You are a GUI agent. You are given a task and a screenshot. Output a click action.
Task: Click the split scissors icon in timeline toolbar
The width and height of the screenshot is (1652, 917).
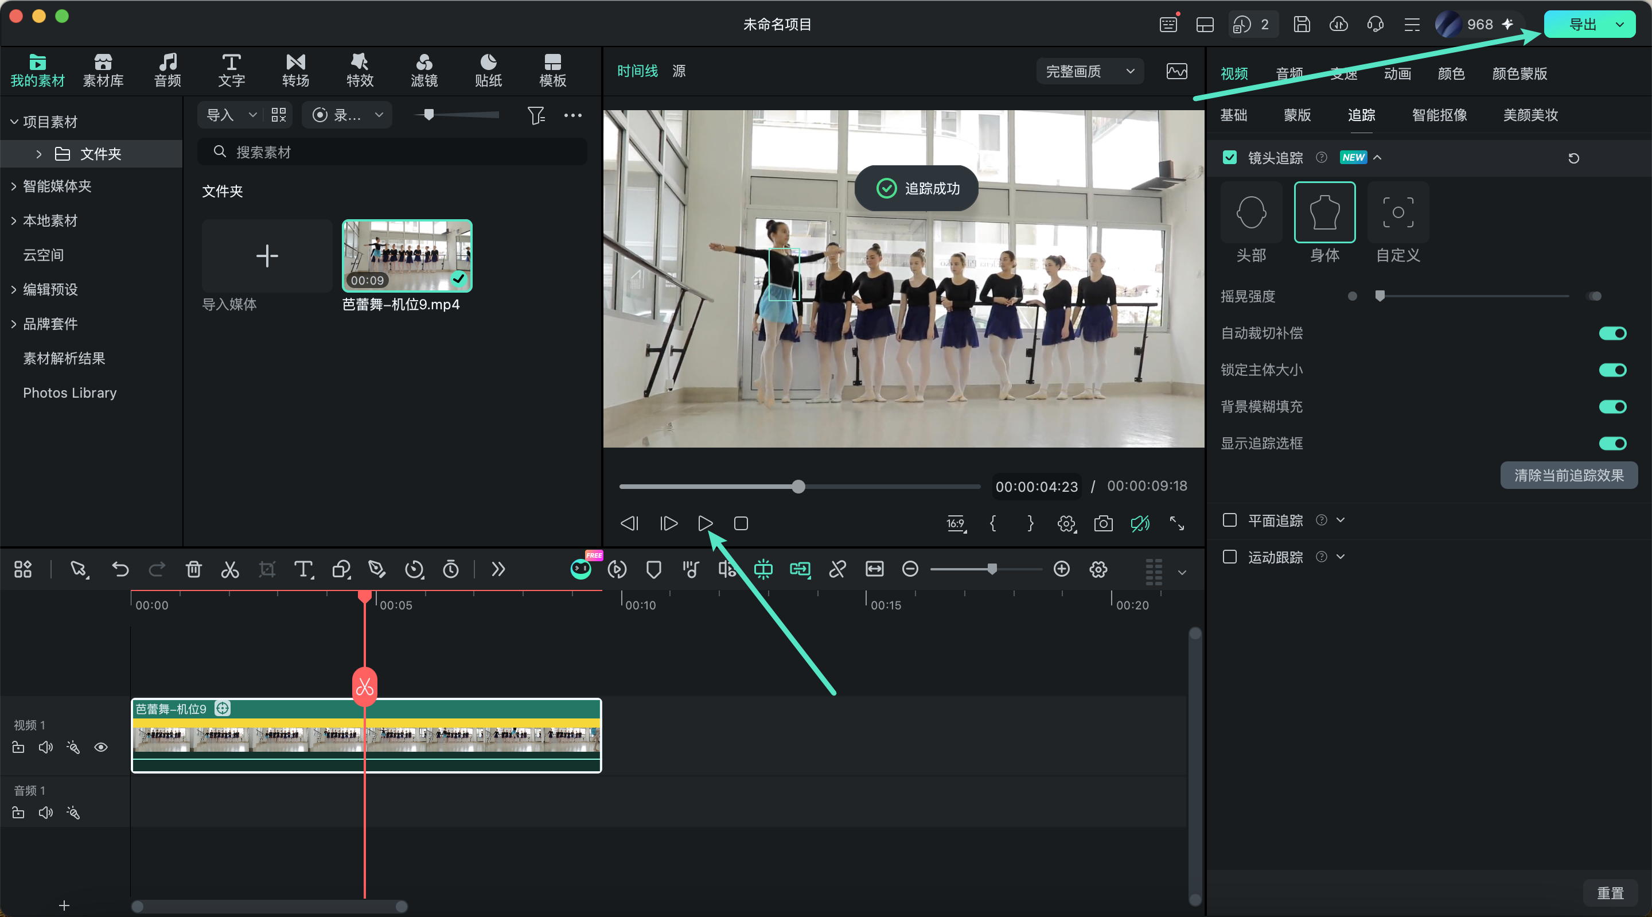(x=229, y=569)
